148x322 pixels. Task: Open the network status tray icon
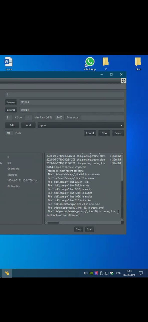click(107, 273)
